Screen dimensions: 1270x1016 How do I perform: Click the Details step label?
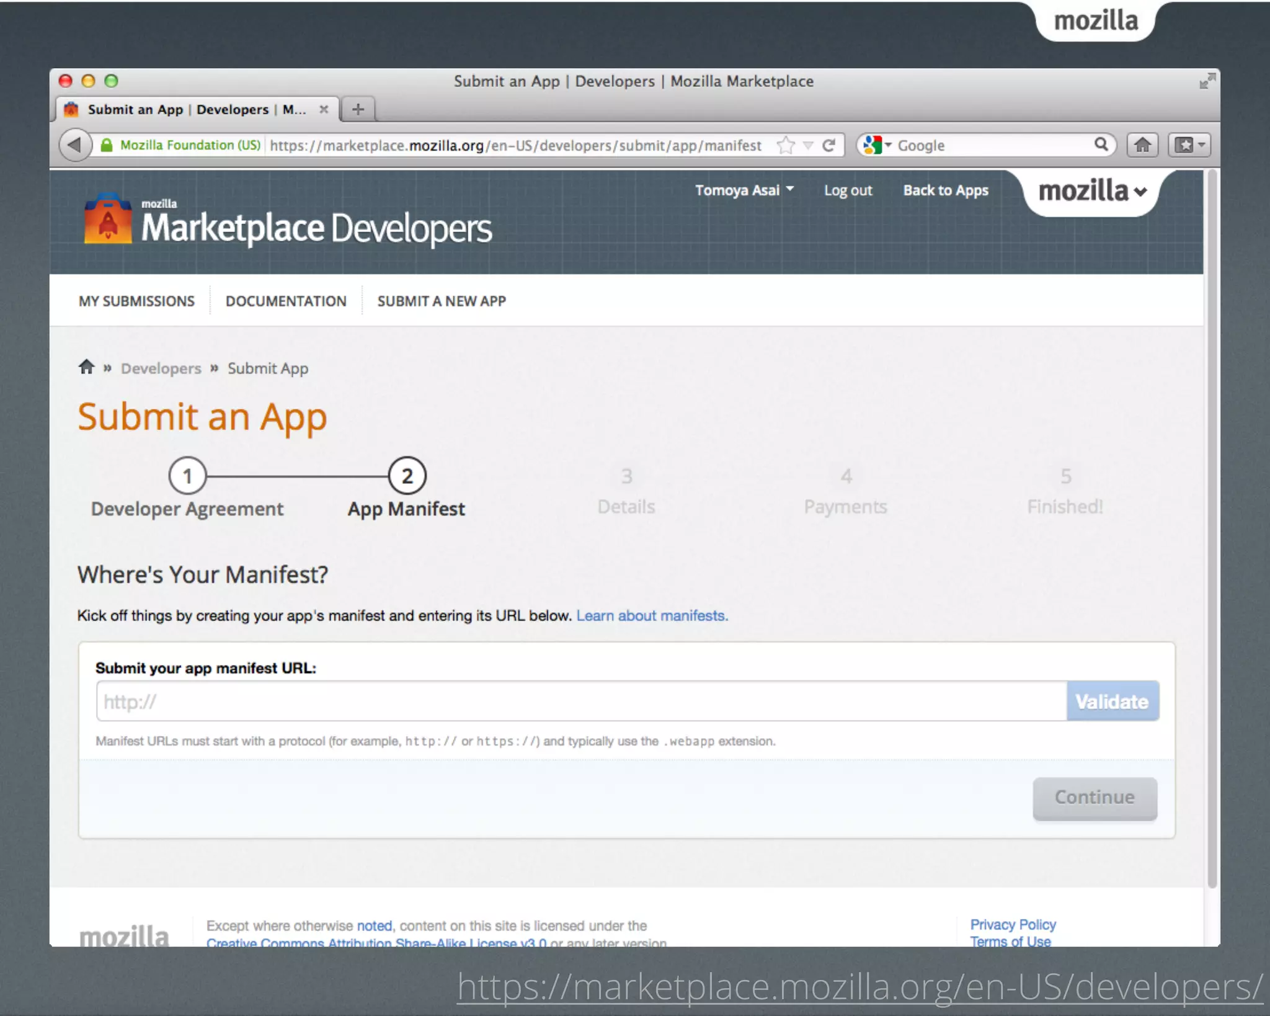click(626, 507)
